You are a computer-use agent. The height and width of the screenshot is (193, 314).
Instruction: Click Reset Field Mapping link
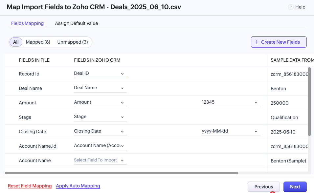(30, 186)
